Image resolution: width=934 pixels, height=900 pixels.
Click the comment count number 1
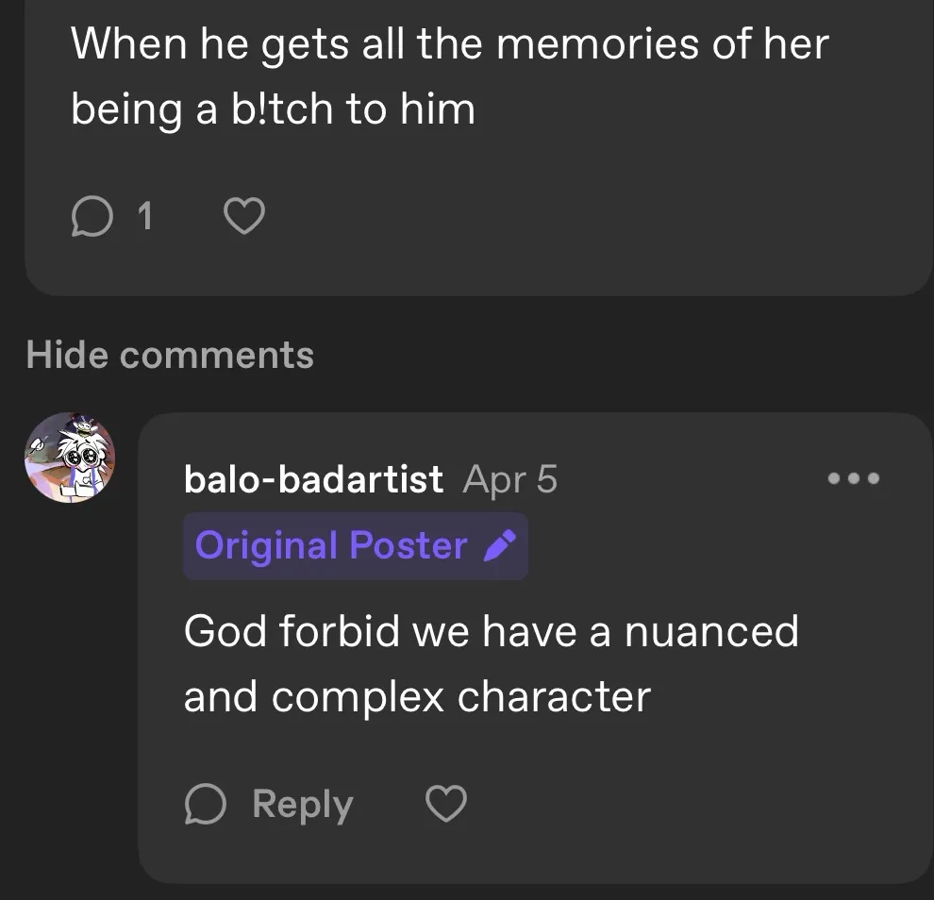click(144, 218)
